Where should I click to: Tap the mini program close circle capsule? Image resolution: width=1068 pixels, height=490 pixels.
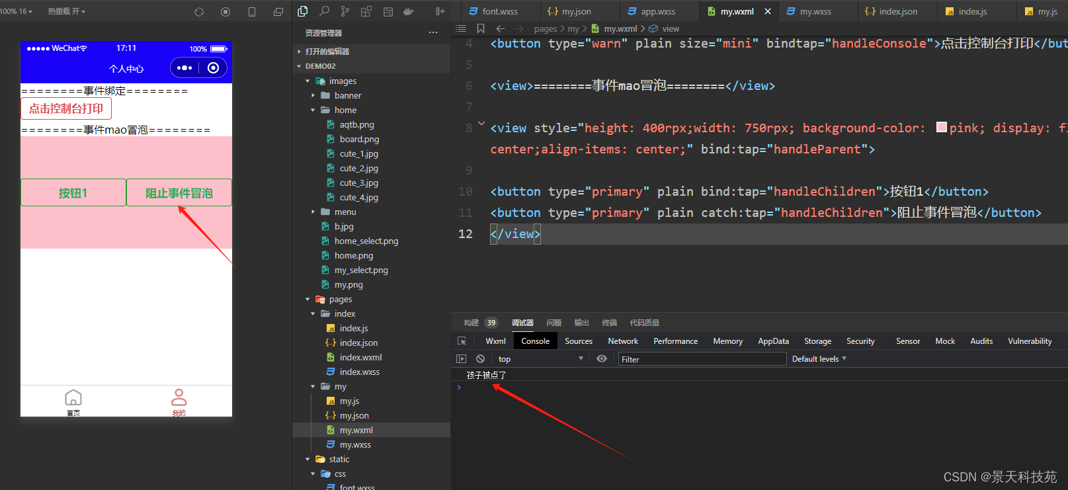(213, 67)
